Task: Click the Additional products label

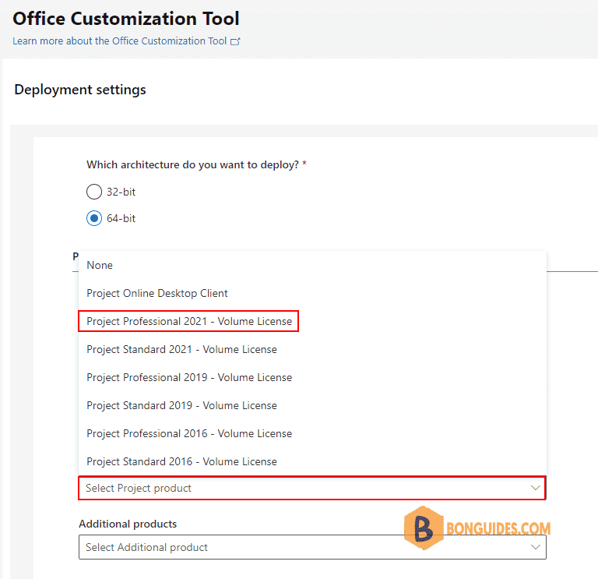Action: point(128,524)
